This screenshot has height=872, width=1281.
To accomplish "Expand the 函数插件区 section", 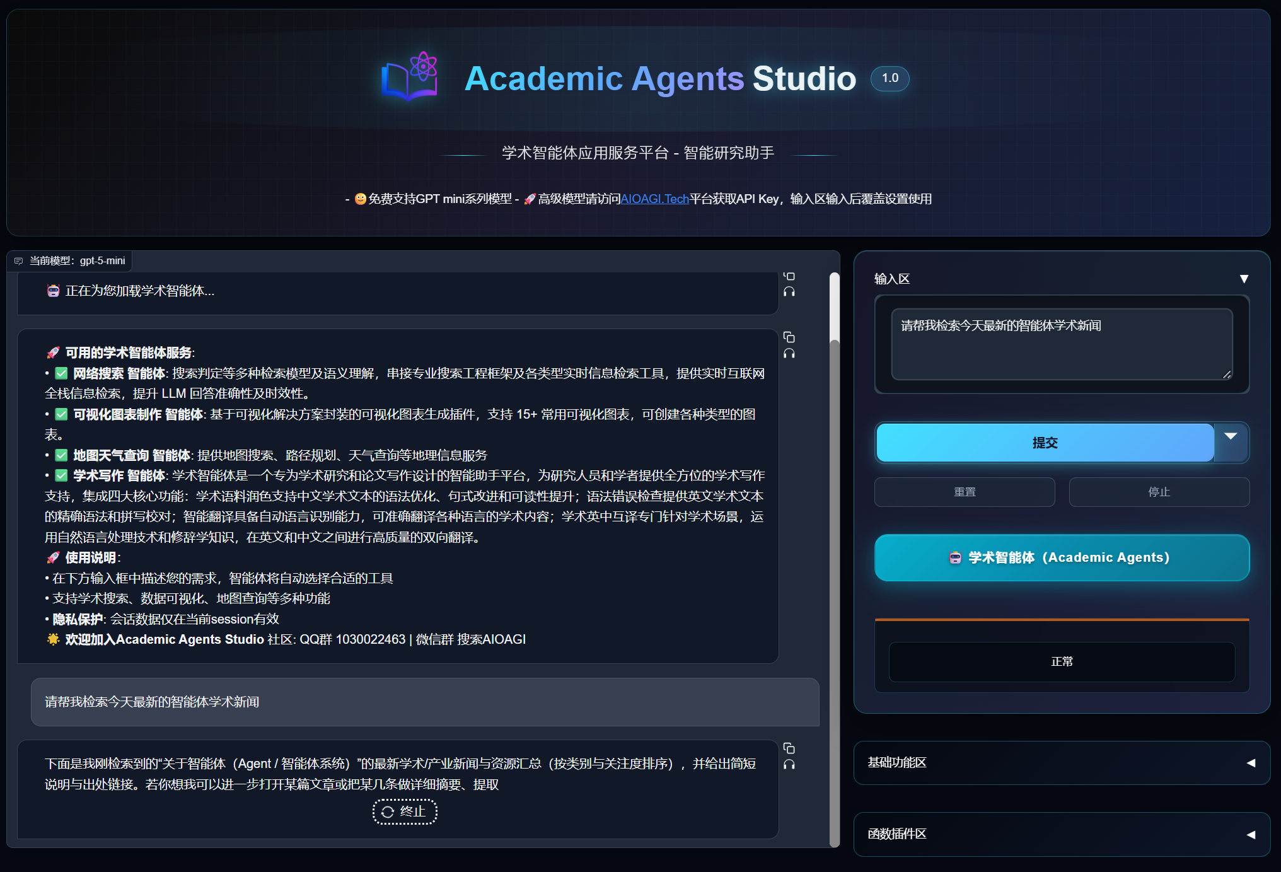I will (x=1251, y=834).
